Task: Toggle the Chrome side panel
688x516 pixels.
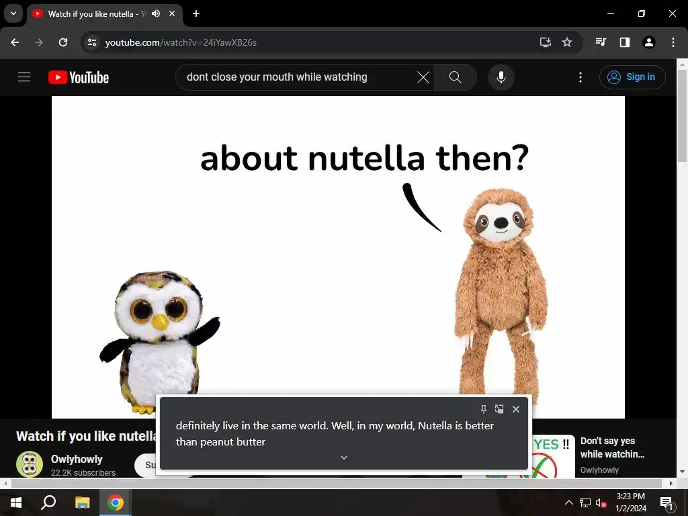Action: pos(625,42)
